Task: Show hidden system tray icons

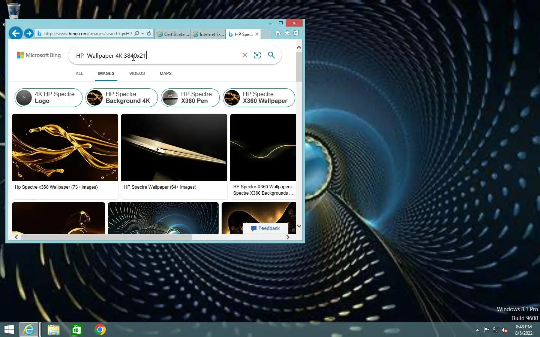Action: (477, 330)
